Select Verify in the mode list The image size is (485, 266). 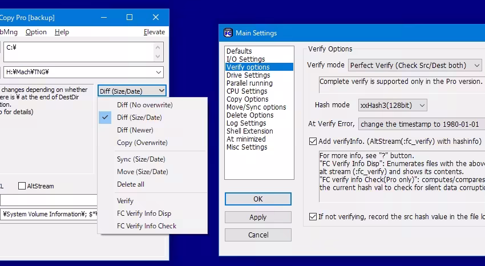click(x=125, y=201)
